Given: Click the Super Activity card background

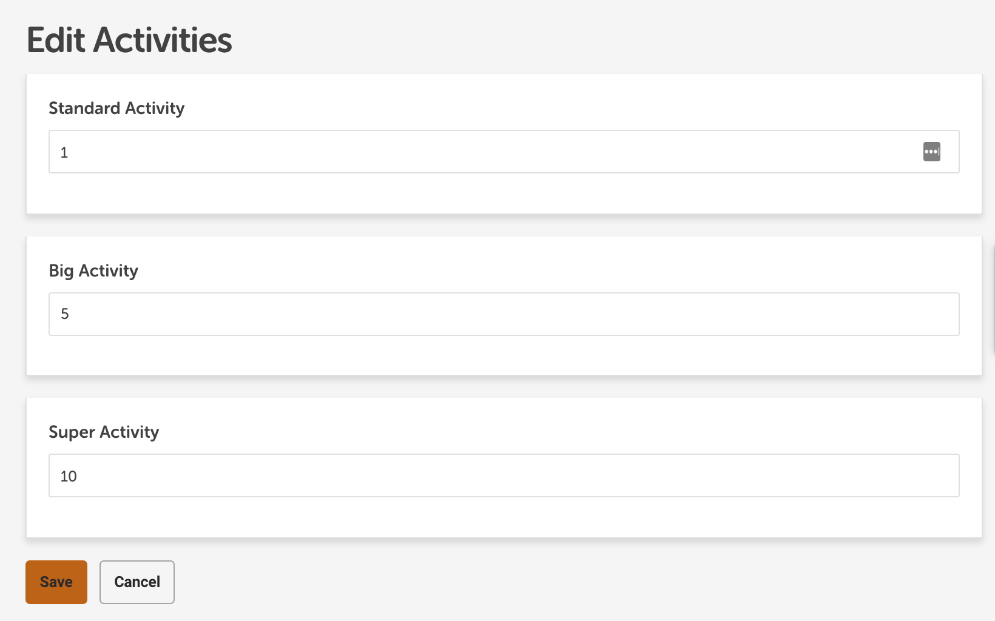Looking at the screenshot, I should 485,520.
